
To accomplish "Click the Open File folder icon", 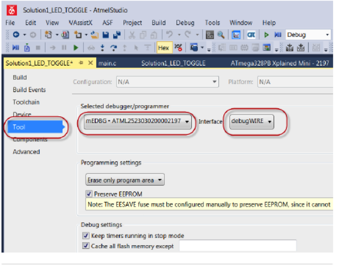I will coord(95,35).
